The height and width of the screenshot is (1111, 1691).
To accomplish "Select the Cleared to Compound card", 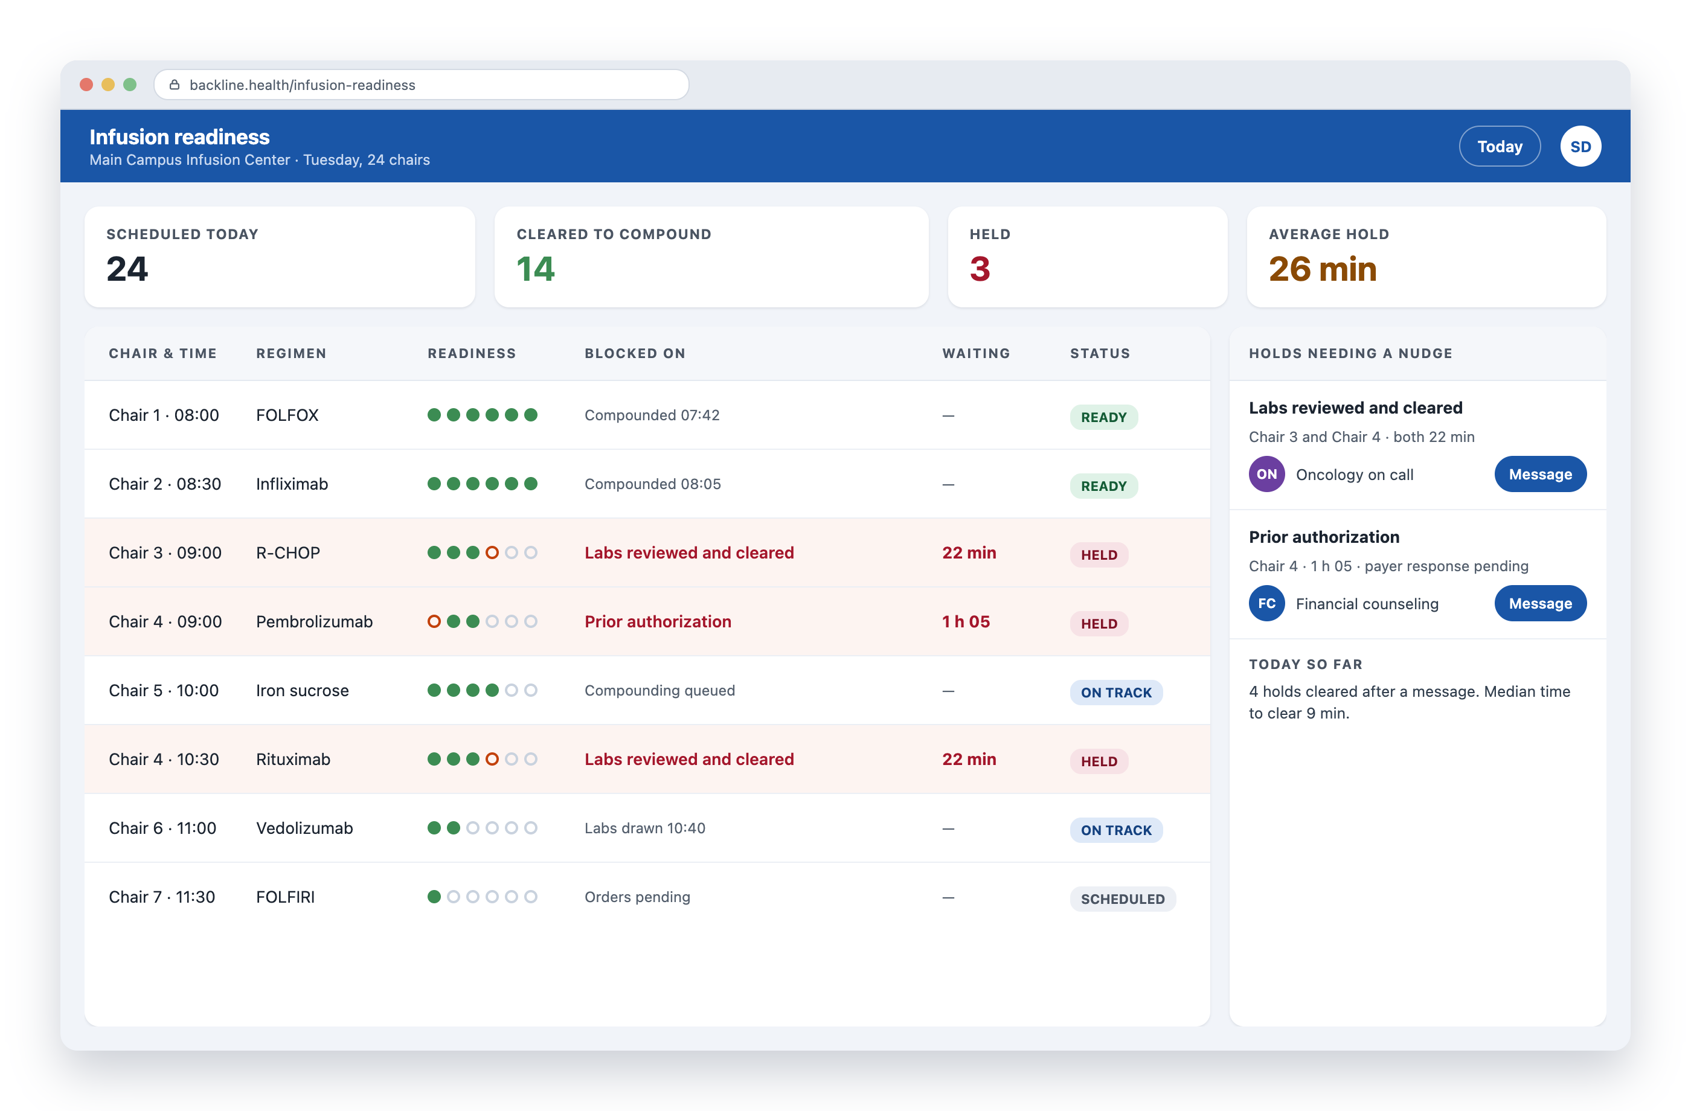I will click(x=711, y=257).
